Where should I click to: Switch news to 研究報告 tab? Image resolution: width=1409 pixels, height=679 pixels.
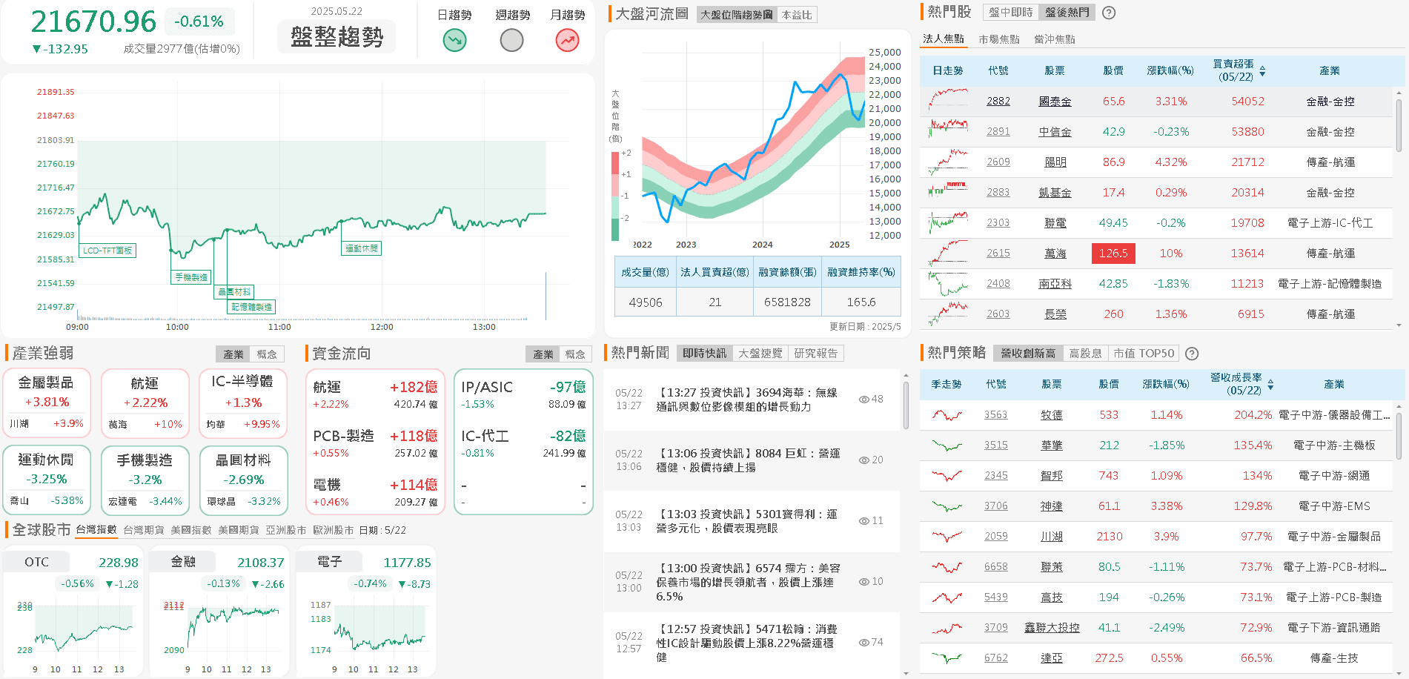[x=816, y=354]
